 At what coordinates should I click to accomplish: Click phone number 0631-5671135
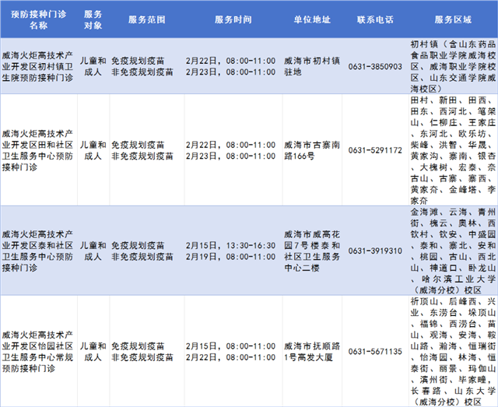[x=374, y=351]
